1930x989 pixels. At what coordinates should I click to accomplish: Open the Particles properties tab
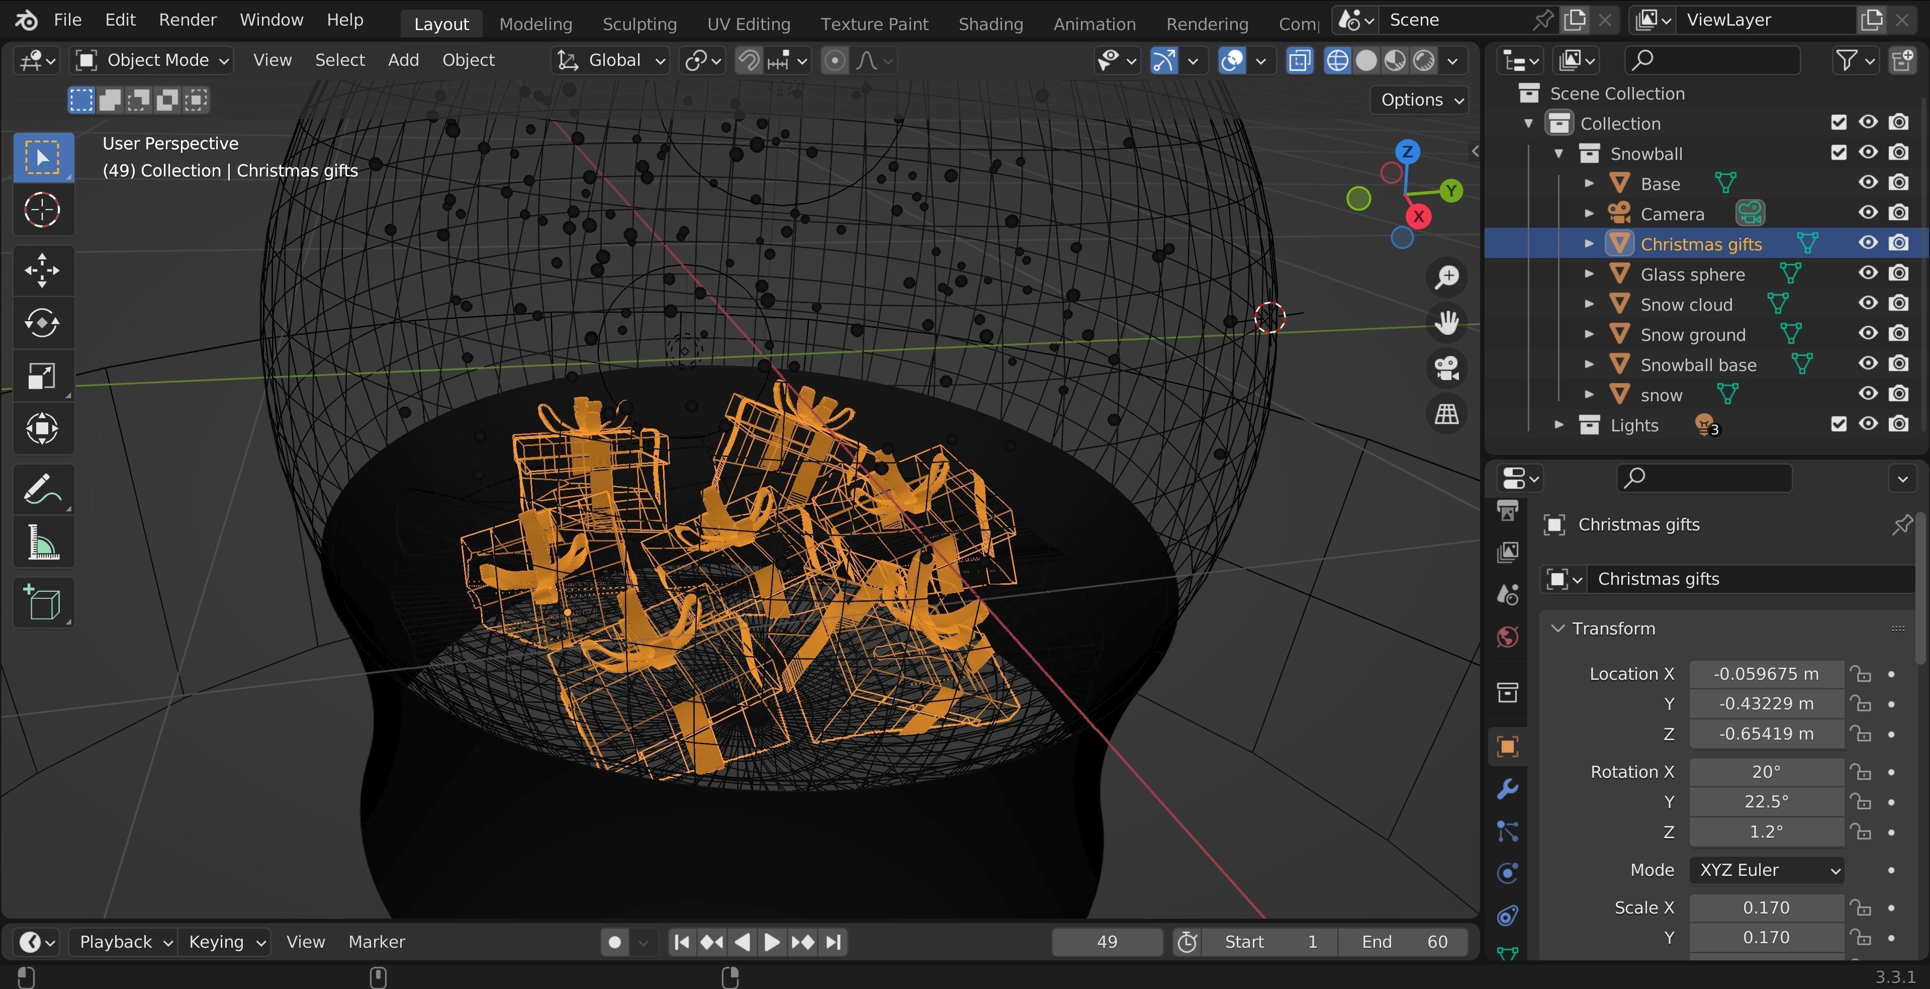1507,831
